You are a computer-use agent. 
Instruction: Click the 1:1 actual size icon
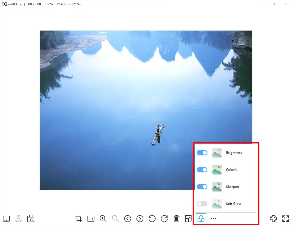coord(91,219)
